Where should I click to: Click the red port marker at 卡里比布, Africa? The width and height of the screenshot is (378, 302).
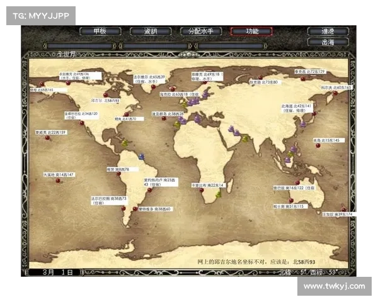202,191
